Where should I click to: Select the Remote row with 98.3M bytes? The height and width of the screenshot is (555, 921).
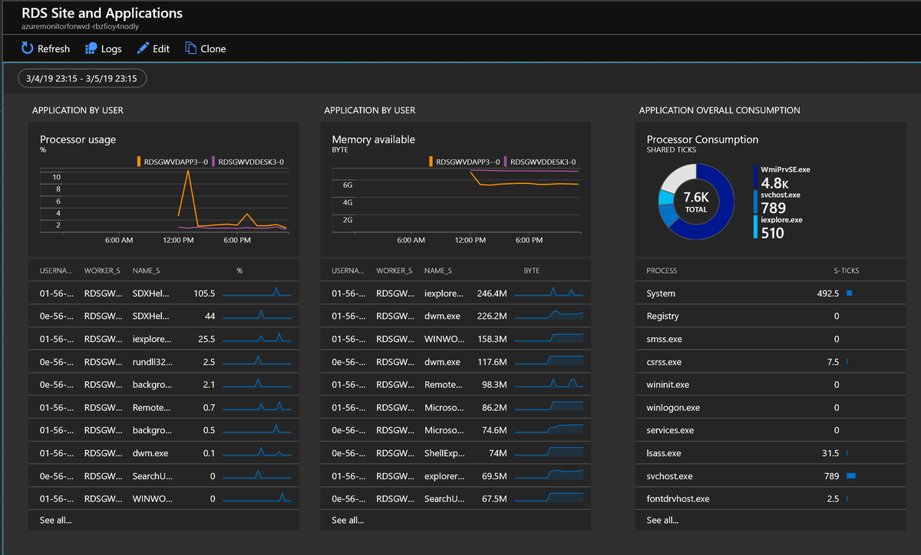click(456, 385)
